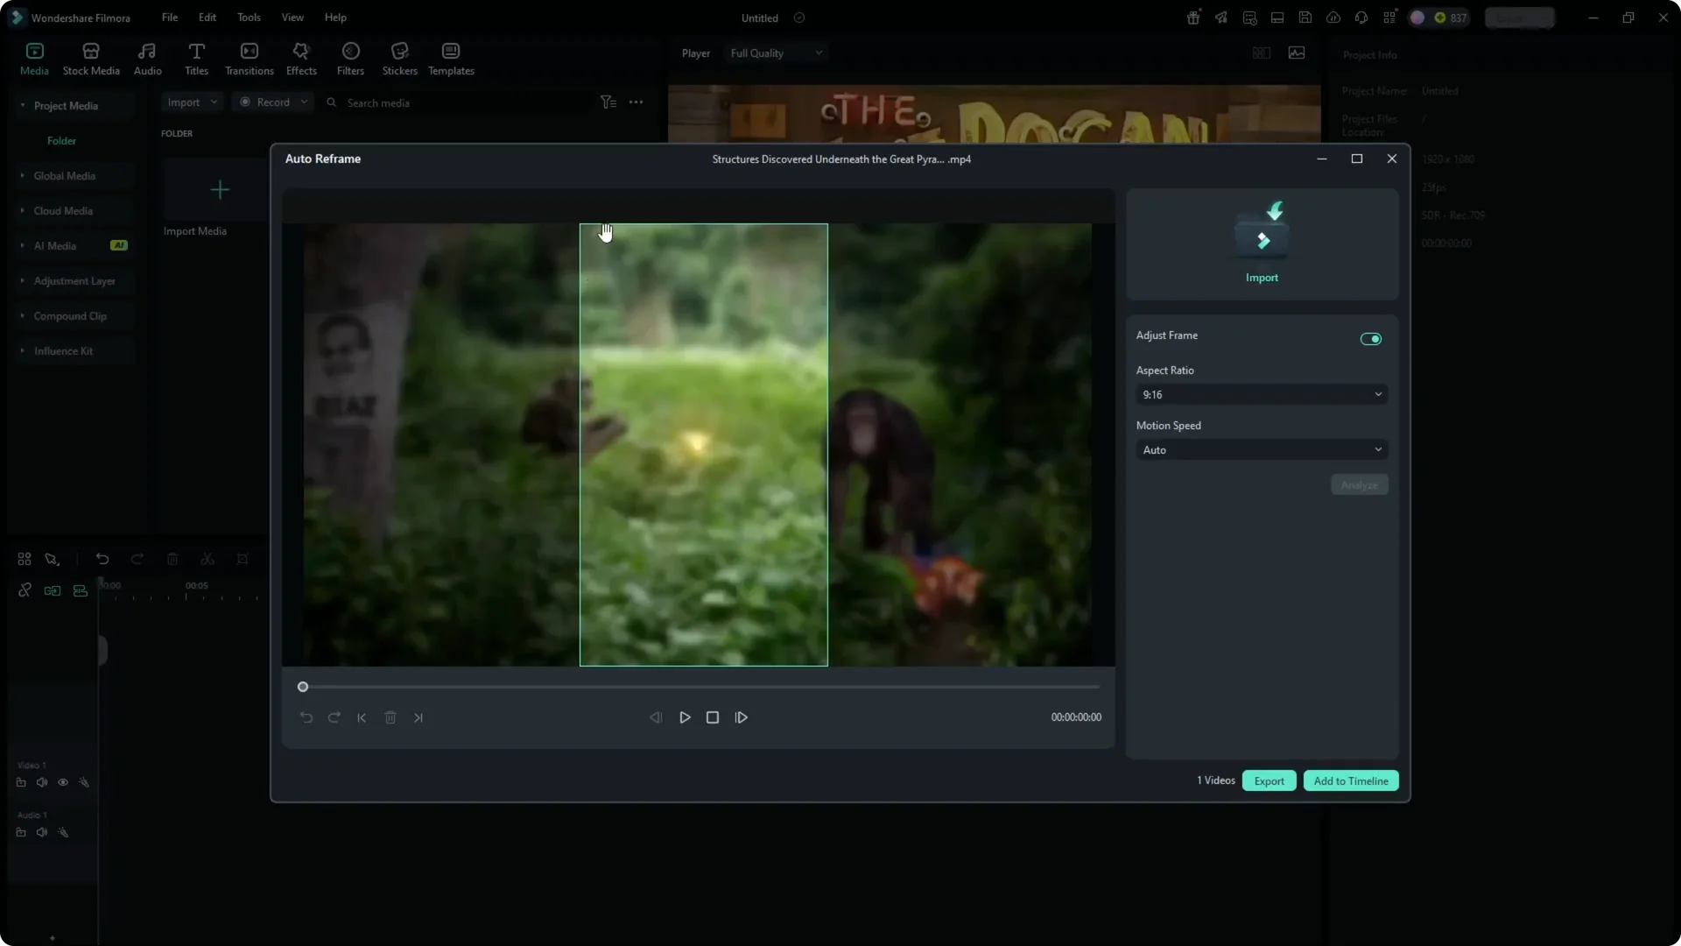Open the Motion Speed dropdown

pos(1261,449)
